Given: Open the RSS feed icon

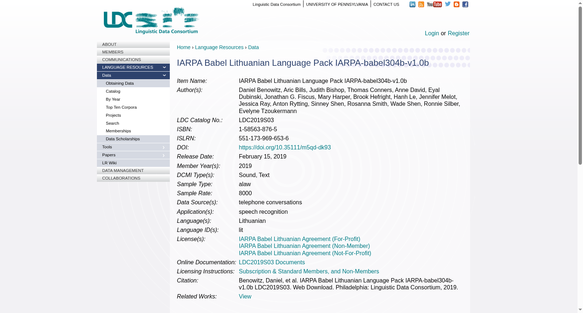Looking at the screenshot, I should click(x=421, y=4).
